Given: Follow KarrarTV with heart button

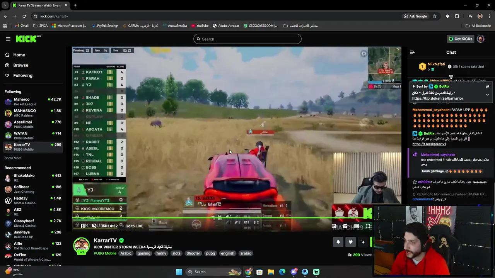Looking at the screenshot, I should [350, 242].
